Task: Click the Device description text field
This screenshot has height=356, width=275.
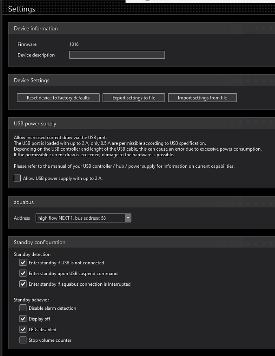Action: coord(117,55)
